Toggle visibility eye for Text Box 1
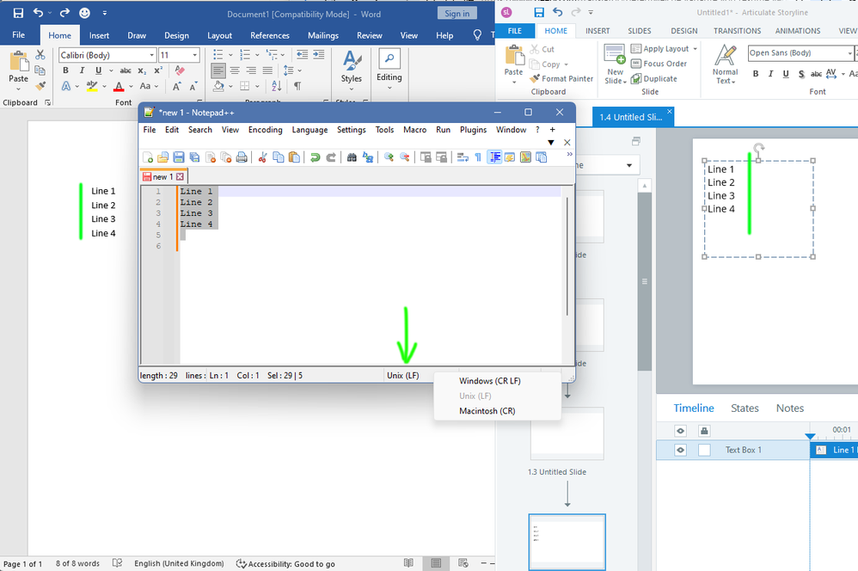The width and height of the screenshot is (858, 571). point(680,450)
